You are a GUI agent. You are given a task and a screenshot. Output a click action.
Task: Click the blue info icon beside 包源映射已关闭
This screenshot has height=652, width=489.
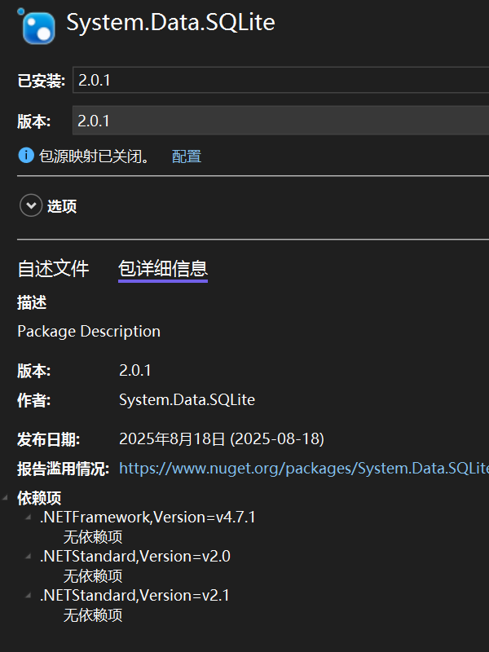pos(26,156)
